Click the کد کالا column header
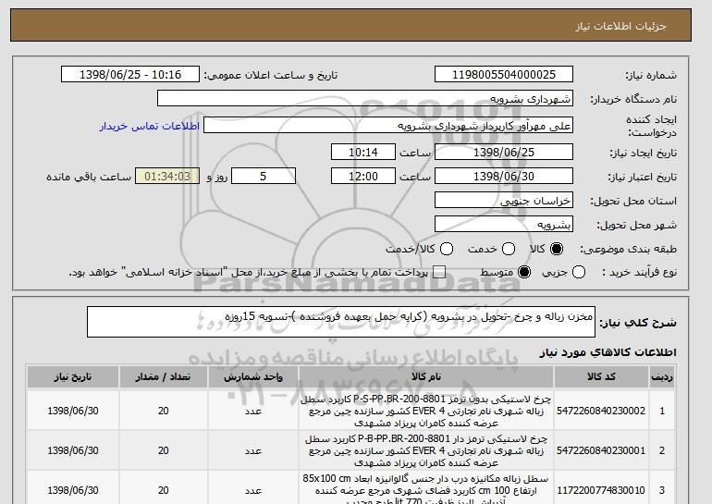 pos(601,377)
